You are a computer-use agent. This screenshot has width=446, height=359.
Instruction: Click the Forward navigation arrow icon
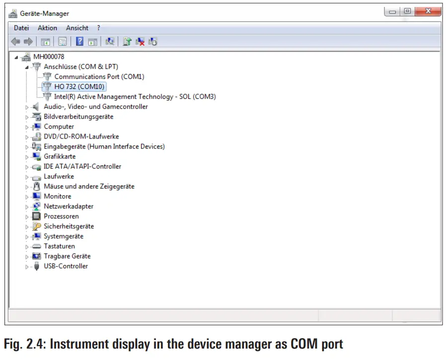pyautogui.click(x=27, y=41)
